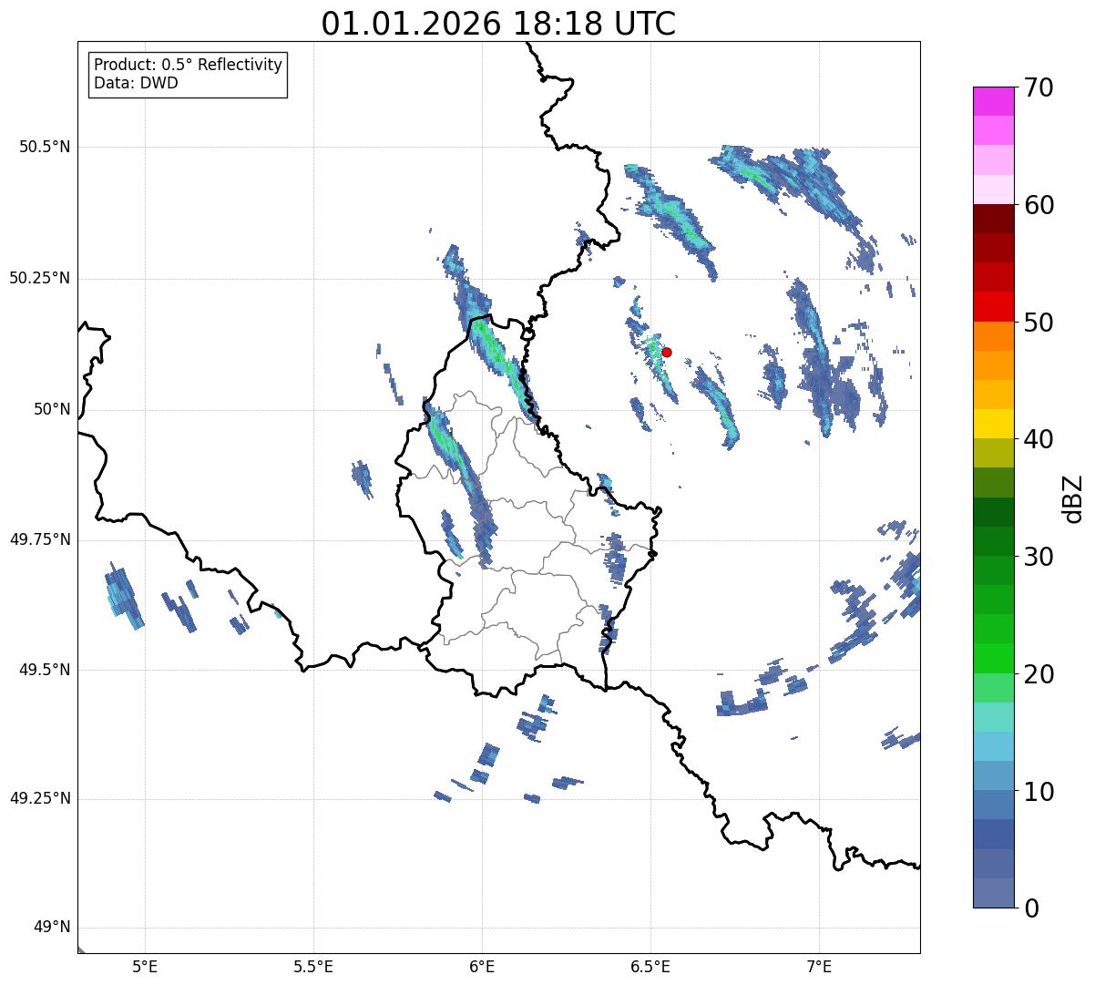Screen dimensions: 1095x985
Task: Click the magenta 70 dBZ colorbar swatch
Action: (993, 101)
